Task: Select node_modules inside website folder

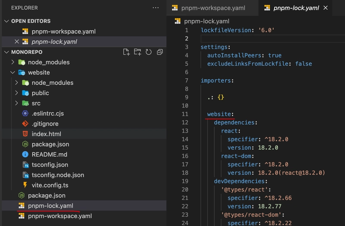Action: coord(84,83)
